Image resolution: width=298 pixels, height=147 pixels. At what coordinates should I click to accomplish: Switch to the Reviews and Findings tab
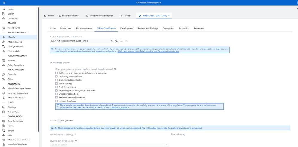148,28
